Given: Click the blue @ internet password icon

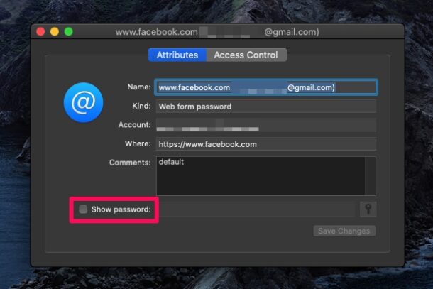Looking at the screenshot, I should tap(83, 102).
